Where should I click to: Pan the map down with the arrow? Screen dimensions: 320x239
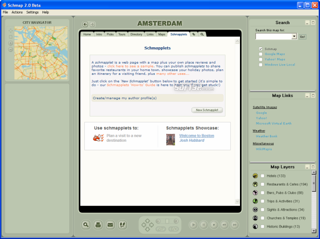147,229
